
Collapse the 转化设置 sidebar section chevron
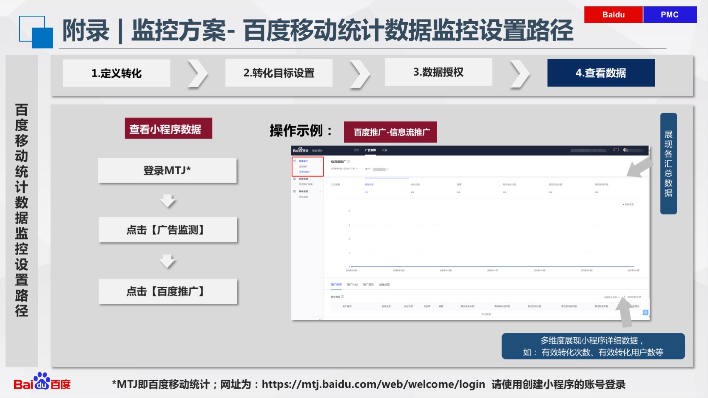tap(321, 191)
